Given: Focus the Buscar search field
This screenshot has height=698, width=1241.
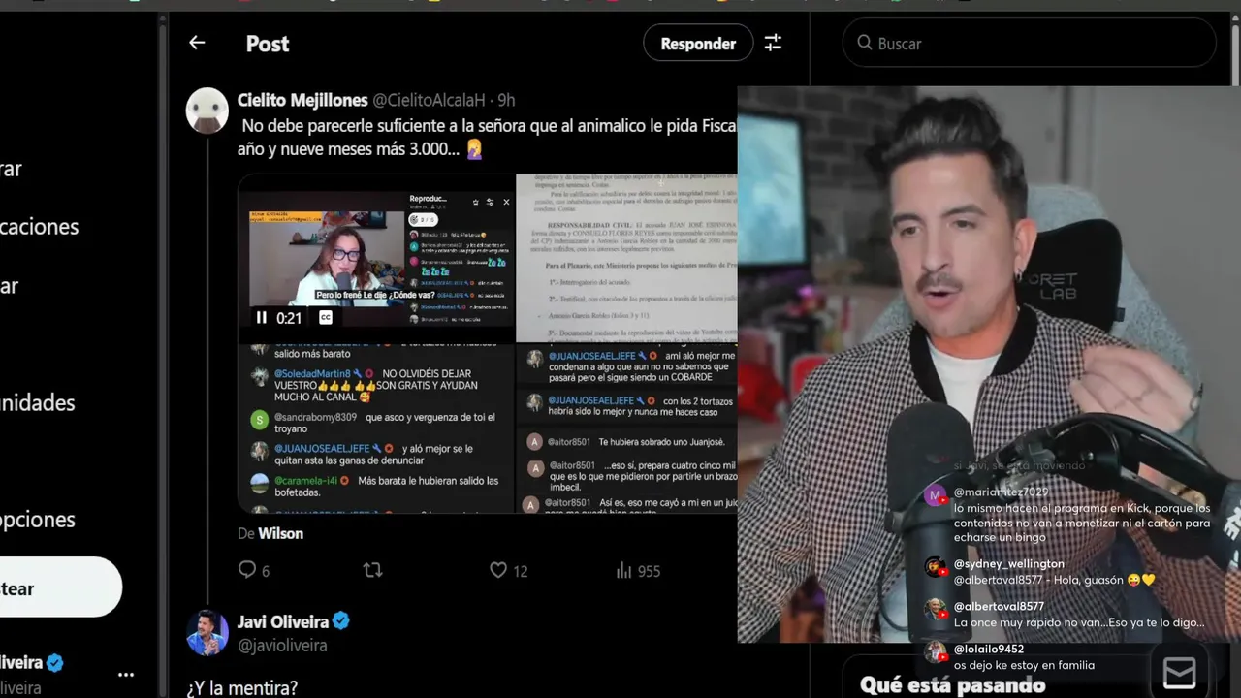Looking at the screenshot, I should point(1029,43).
